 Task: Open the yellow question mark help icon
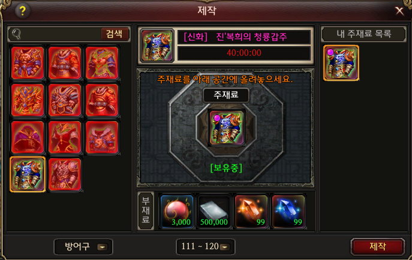[x=22, y=11]
